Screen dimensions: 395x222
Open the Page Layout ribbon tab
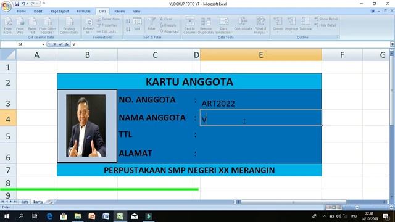pos(60,11)
